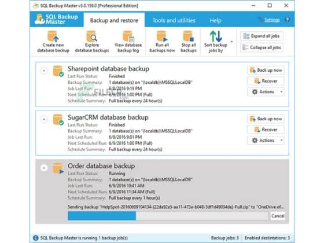Viewport: 324px width, 243px height.
Task: Cancel the running Order backup upload
Action: (x=278, y=216)
